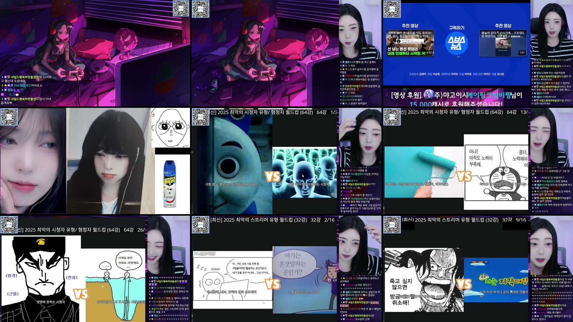This screenshot has width=573, height=322.
Task: Click the QR code in the 32강 9/16 bracket panel
Action: [x=392, y=225]
